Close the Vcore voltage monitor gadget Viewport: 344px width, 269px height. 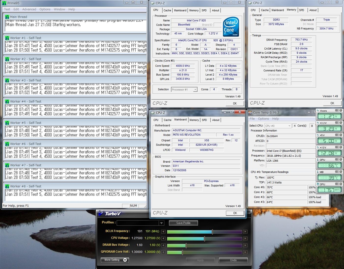click(x=341, y=110)
